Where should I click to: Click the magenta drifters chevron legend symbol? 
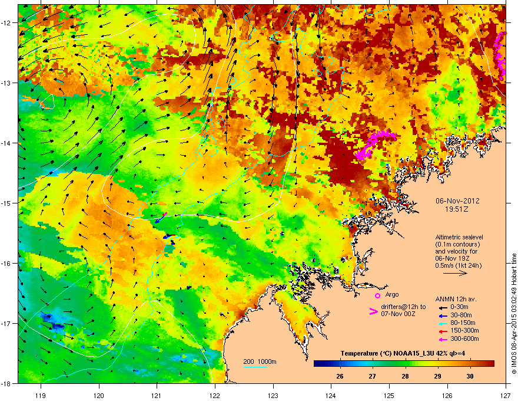pyautogui.click(x=373, y=311)
